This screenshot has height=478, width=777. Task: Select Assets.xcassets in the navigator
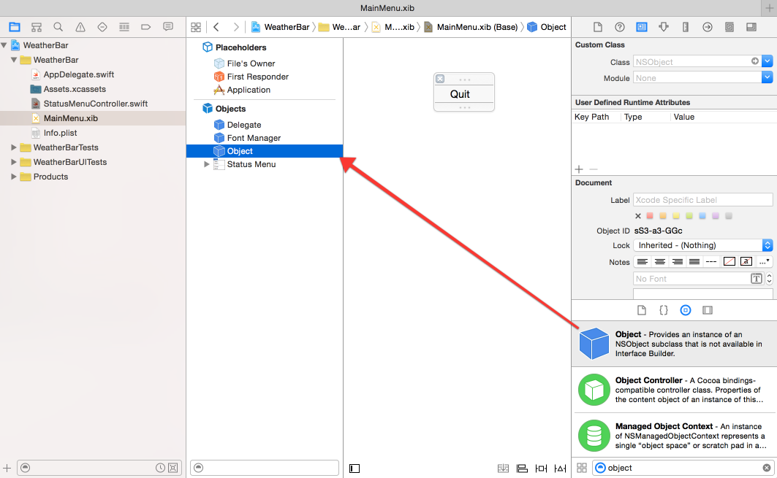click(75, 89)
